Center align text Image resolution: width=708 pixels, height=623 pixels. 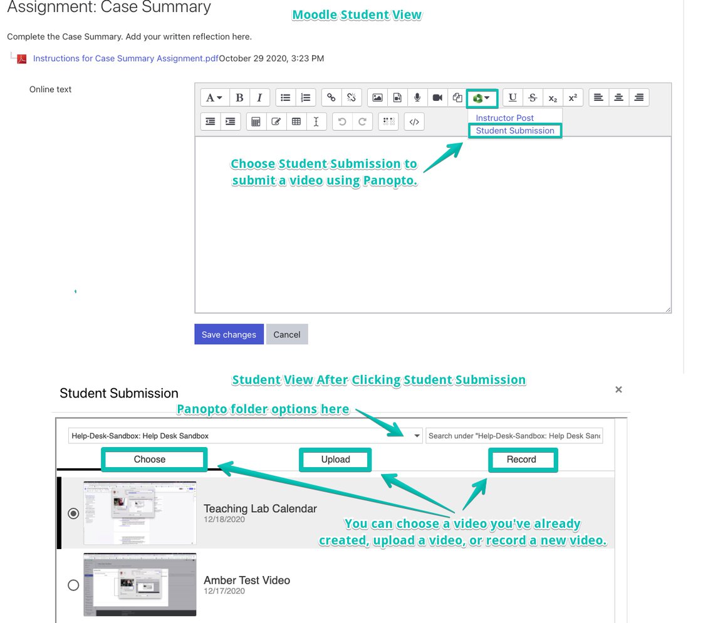coord(618,98)
